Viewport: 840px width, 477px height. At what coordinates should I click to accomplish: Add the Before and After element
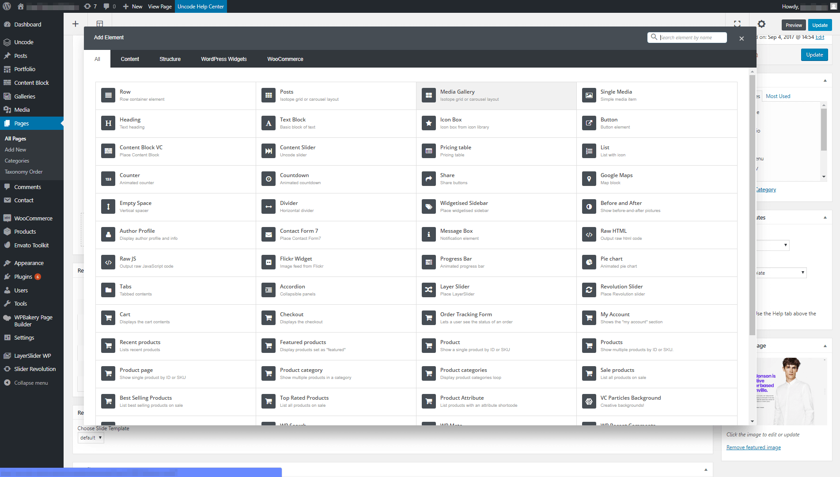click(x=657, y=207)
